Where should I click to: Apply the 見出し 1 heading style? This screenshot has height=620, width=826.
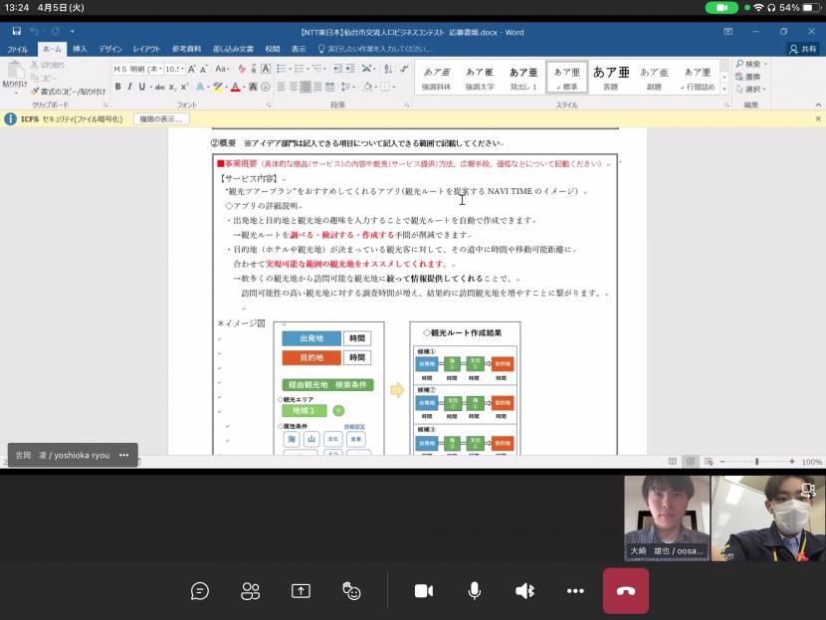(523, 78)
